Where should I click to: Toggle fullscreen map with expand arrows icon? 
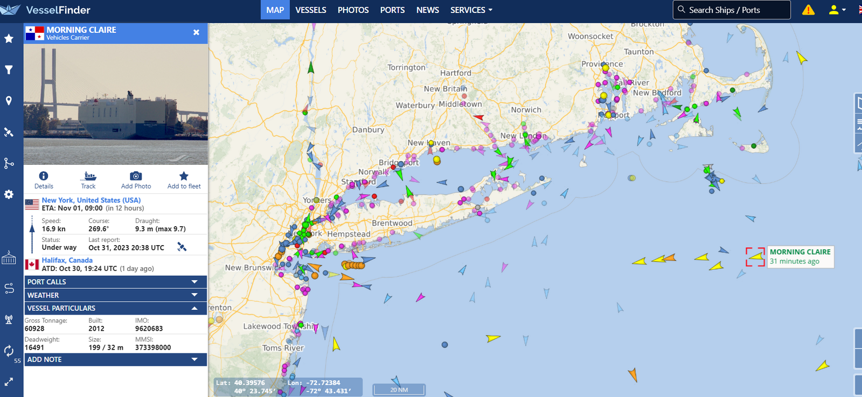click(9, 382)
